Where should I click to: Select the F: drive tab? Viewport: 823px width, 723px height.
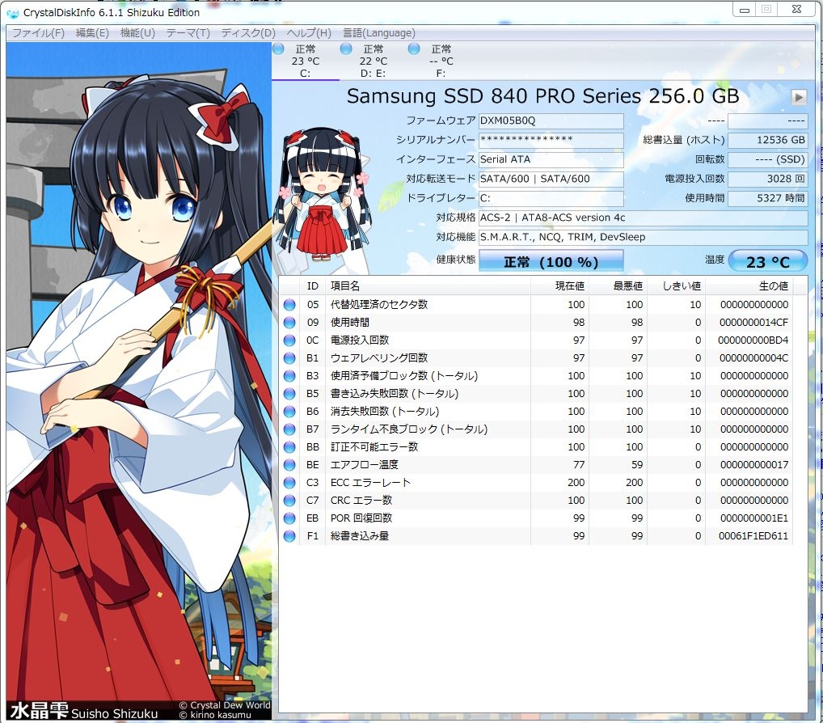coord(441,61)
